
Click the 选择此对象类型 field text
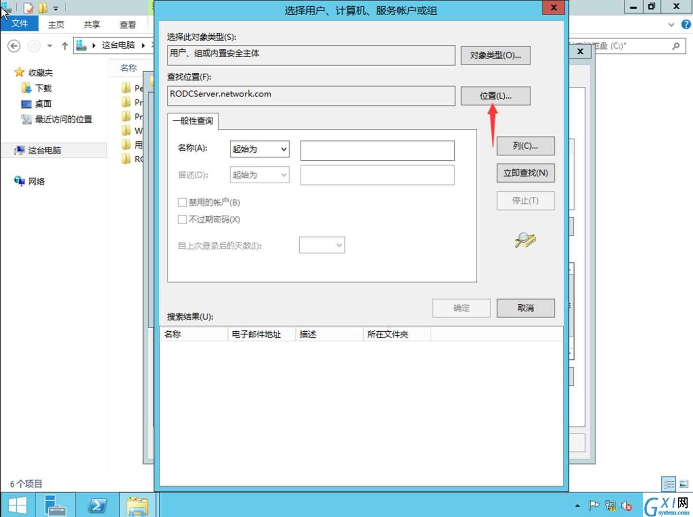pyautogui.click(x=311, y=55)
